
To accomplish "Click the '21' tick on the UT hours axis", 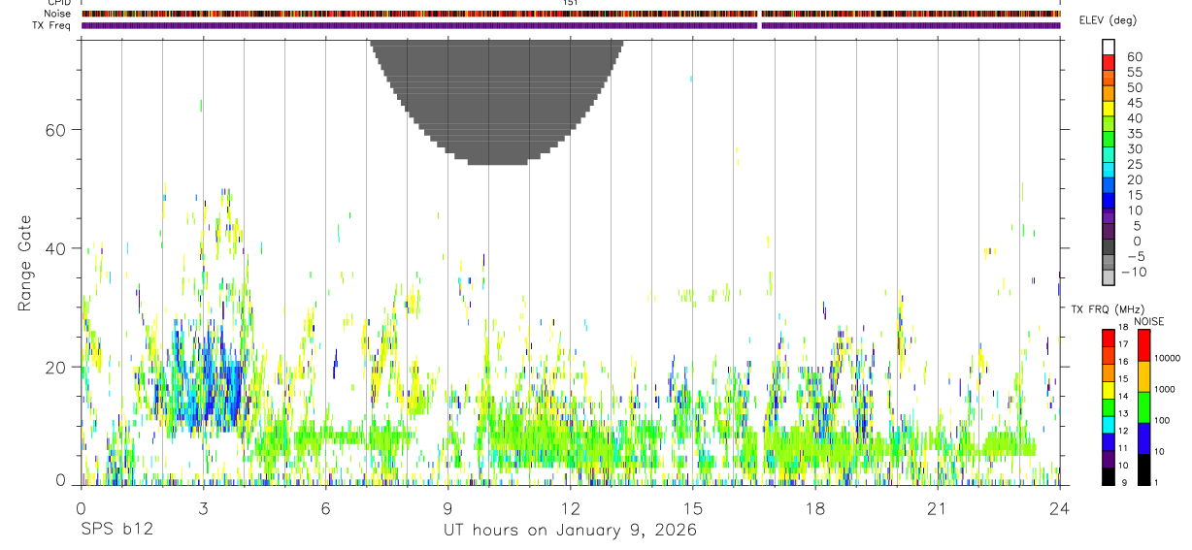I will [x=937, y=508].
